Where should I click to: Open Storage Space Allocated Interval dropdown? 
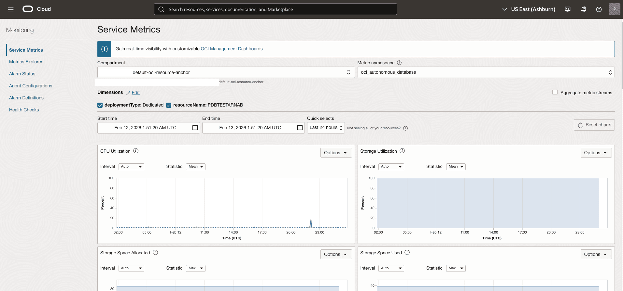pyautogui.click(x=131, y=268)
